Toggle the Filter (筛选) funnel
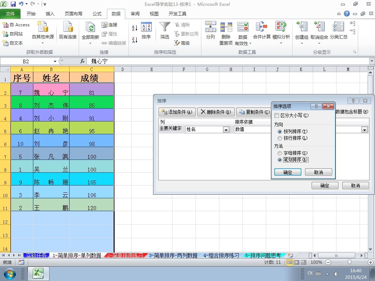 (x=164, y=31)
